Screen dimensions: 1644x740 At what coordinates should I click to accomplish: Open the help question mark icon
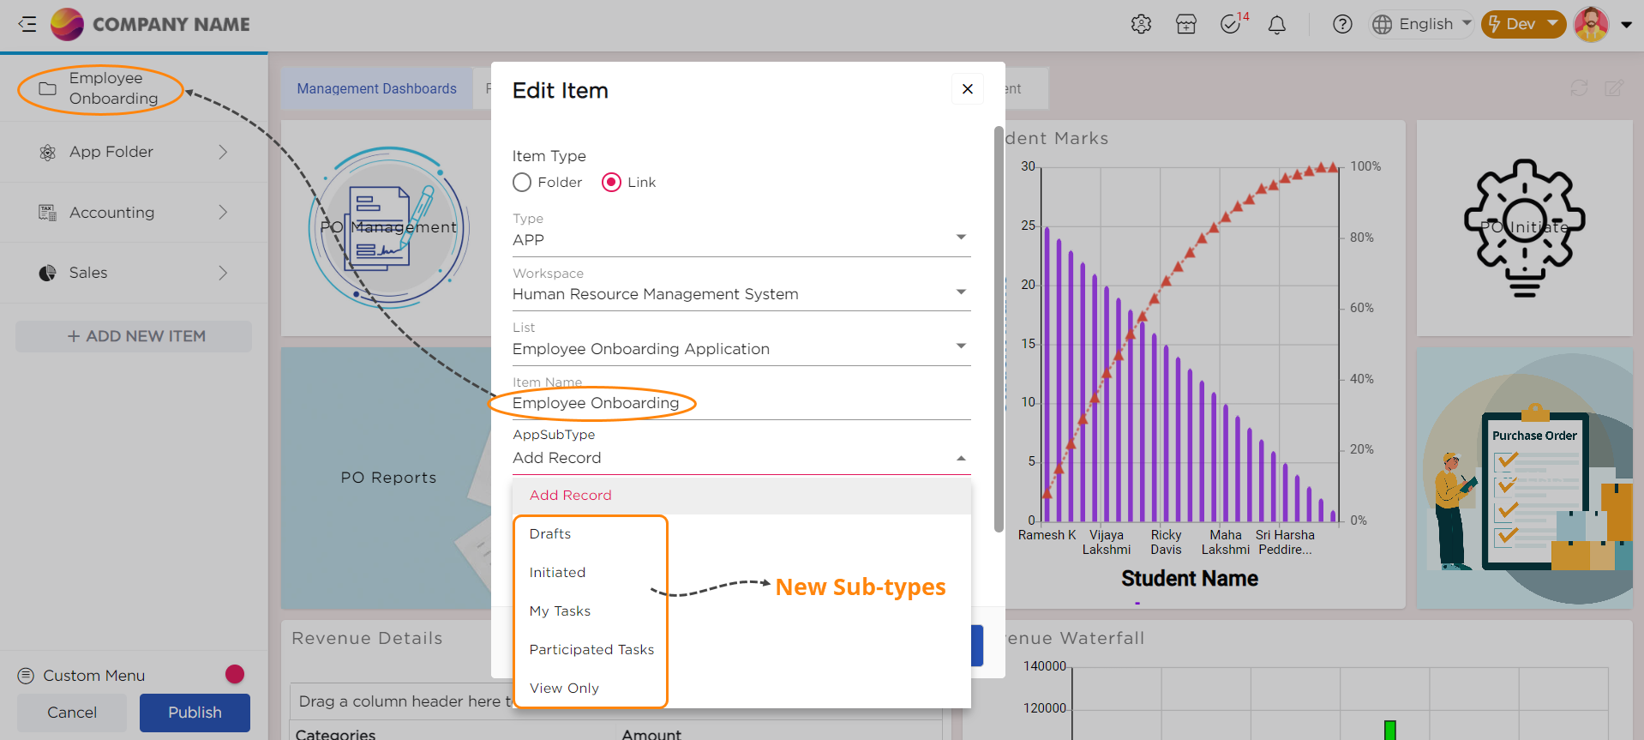(1342, 24)
